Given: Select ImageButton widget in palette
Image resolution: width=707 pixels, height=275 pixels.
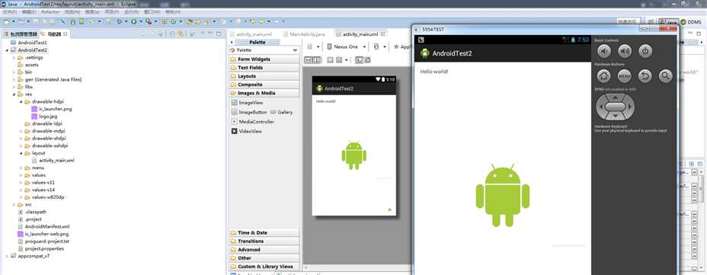Looking at the screenshot, I should [249, 112].
